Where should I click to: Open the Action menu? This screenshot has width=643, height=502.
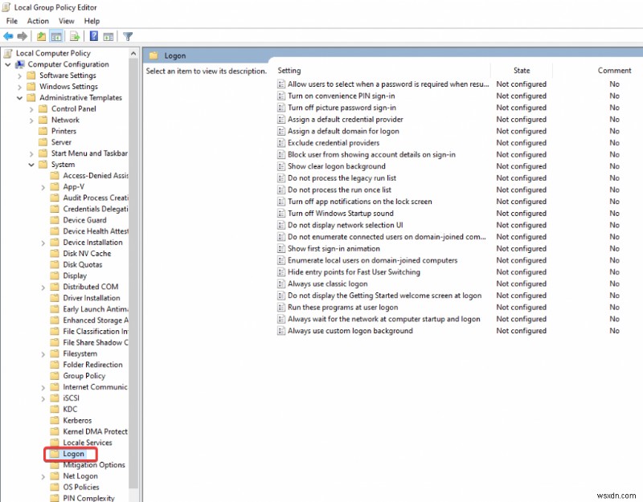[37, 20]
